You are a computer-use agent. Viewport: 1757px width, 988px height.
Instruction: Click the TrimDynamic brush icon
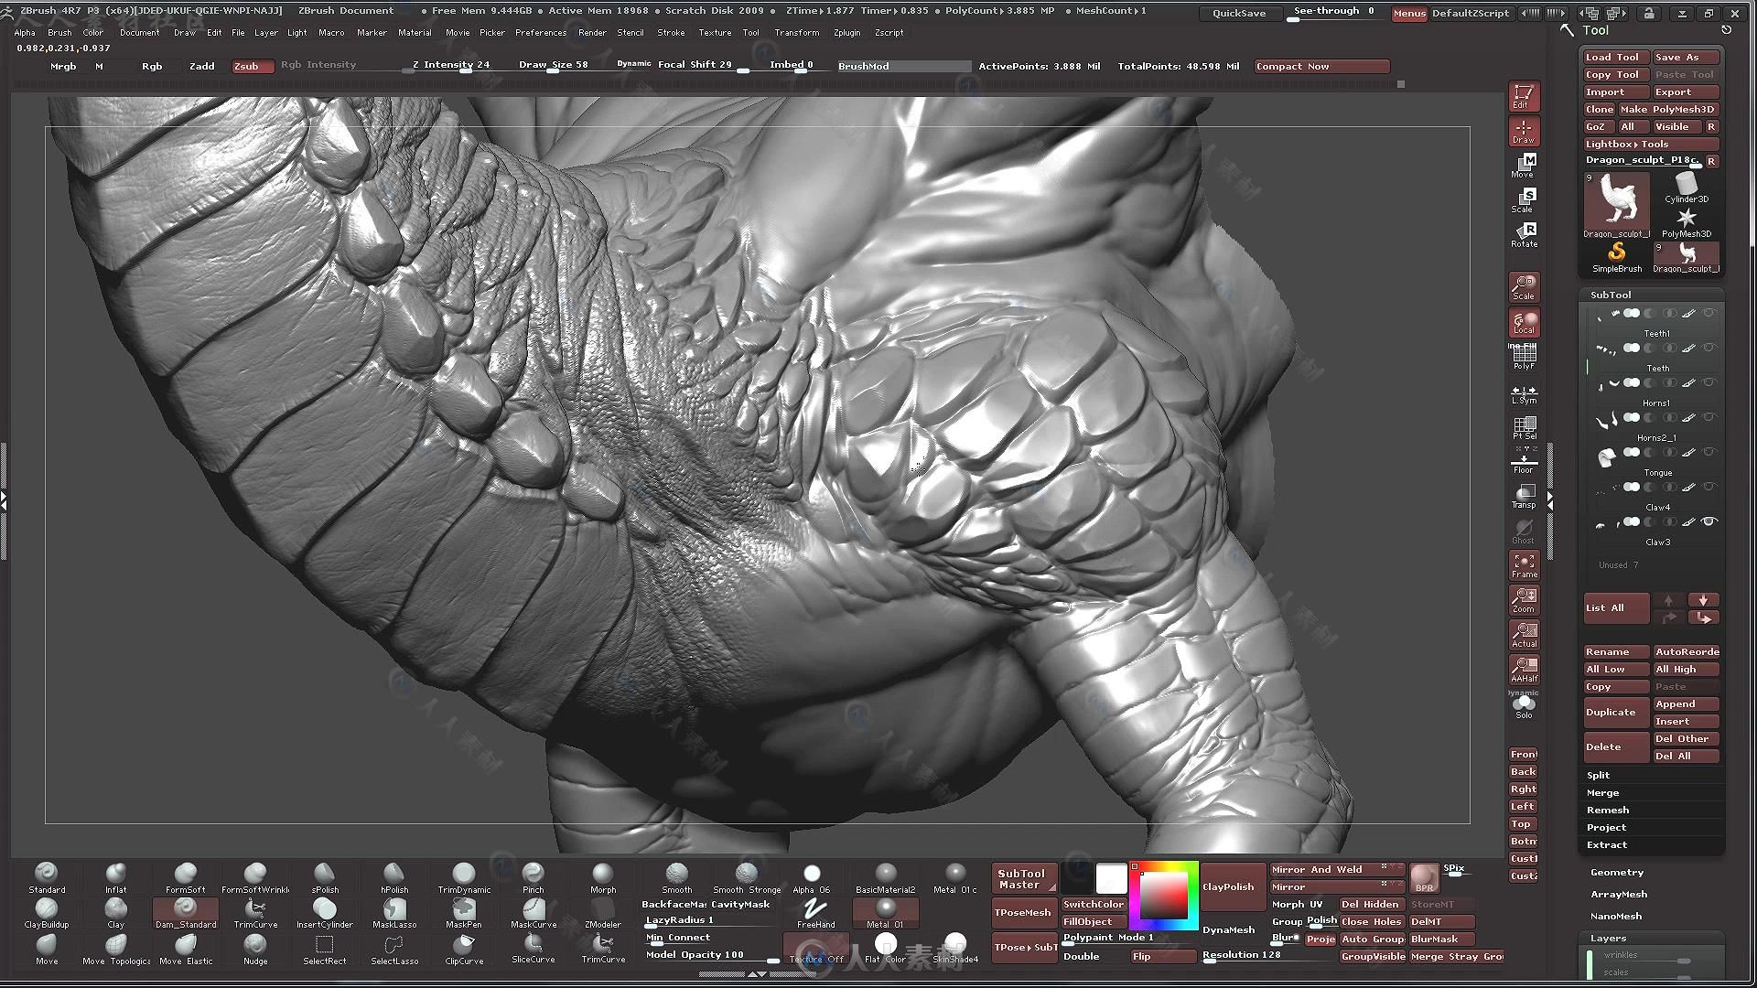463,872
